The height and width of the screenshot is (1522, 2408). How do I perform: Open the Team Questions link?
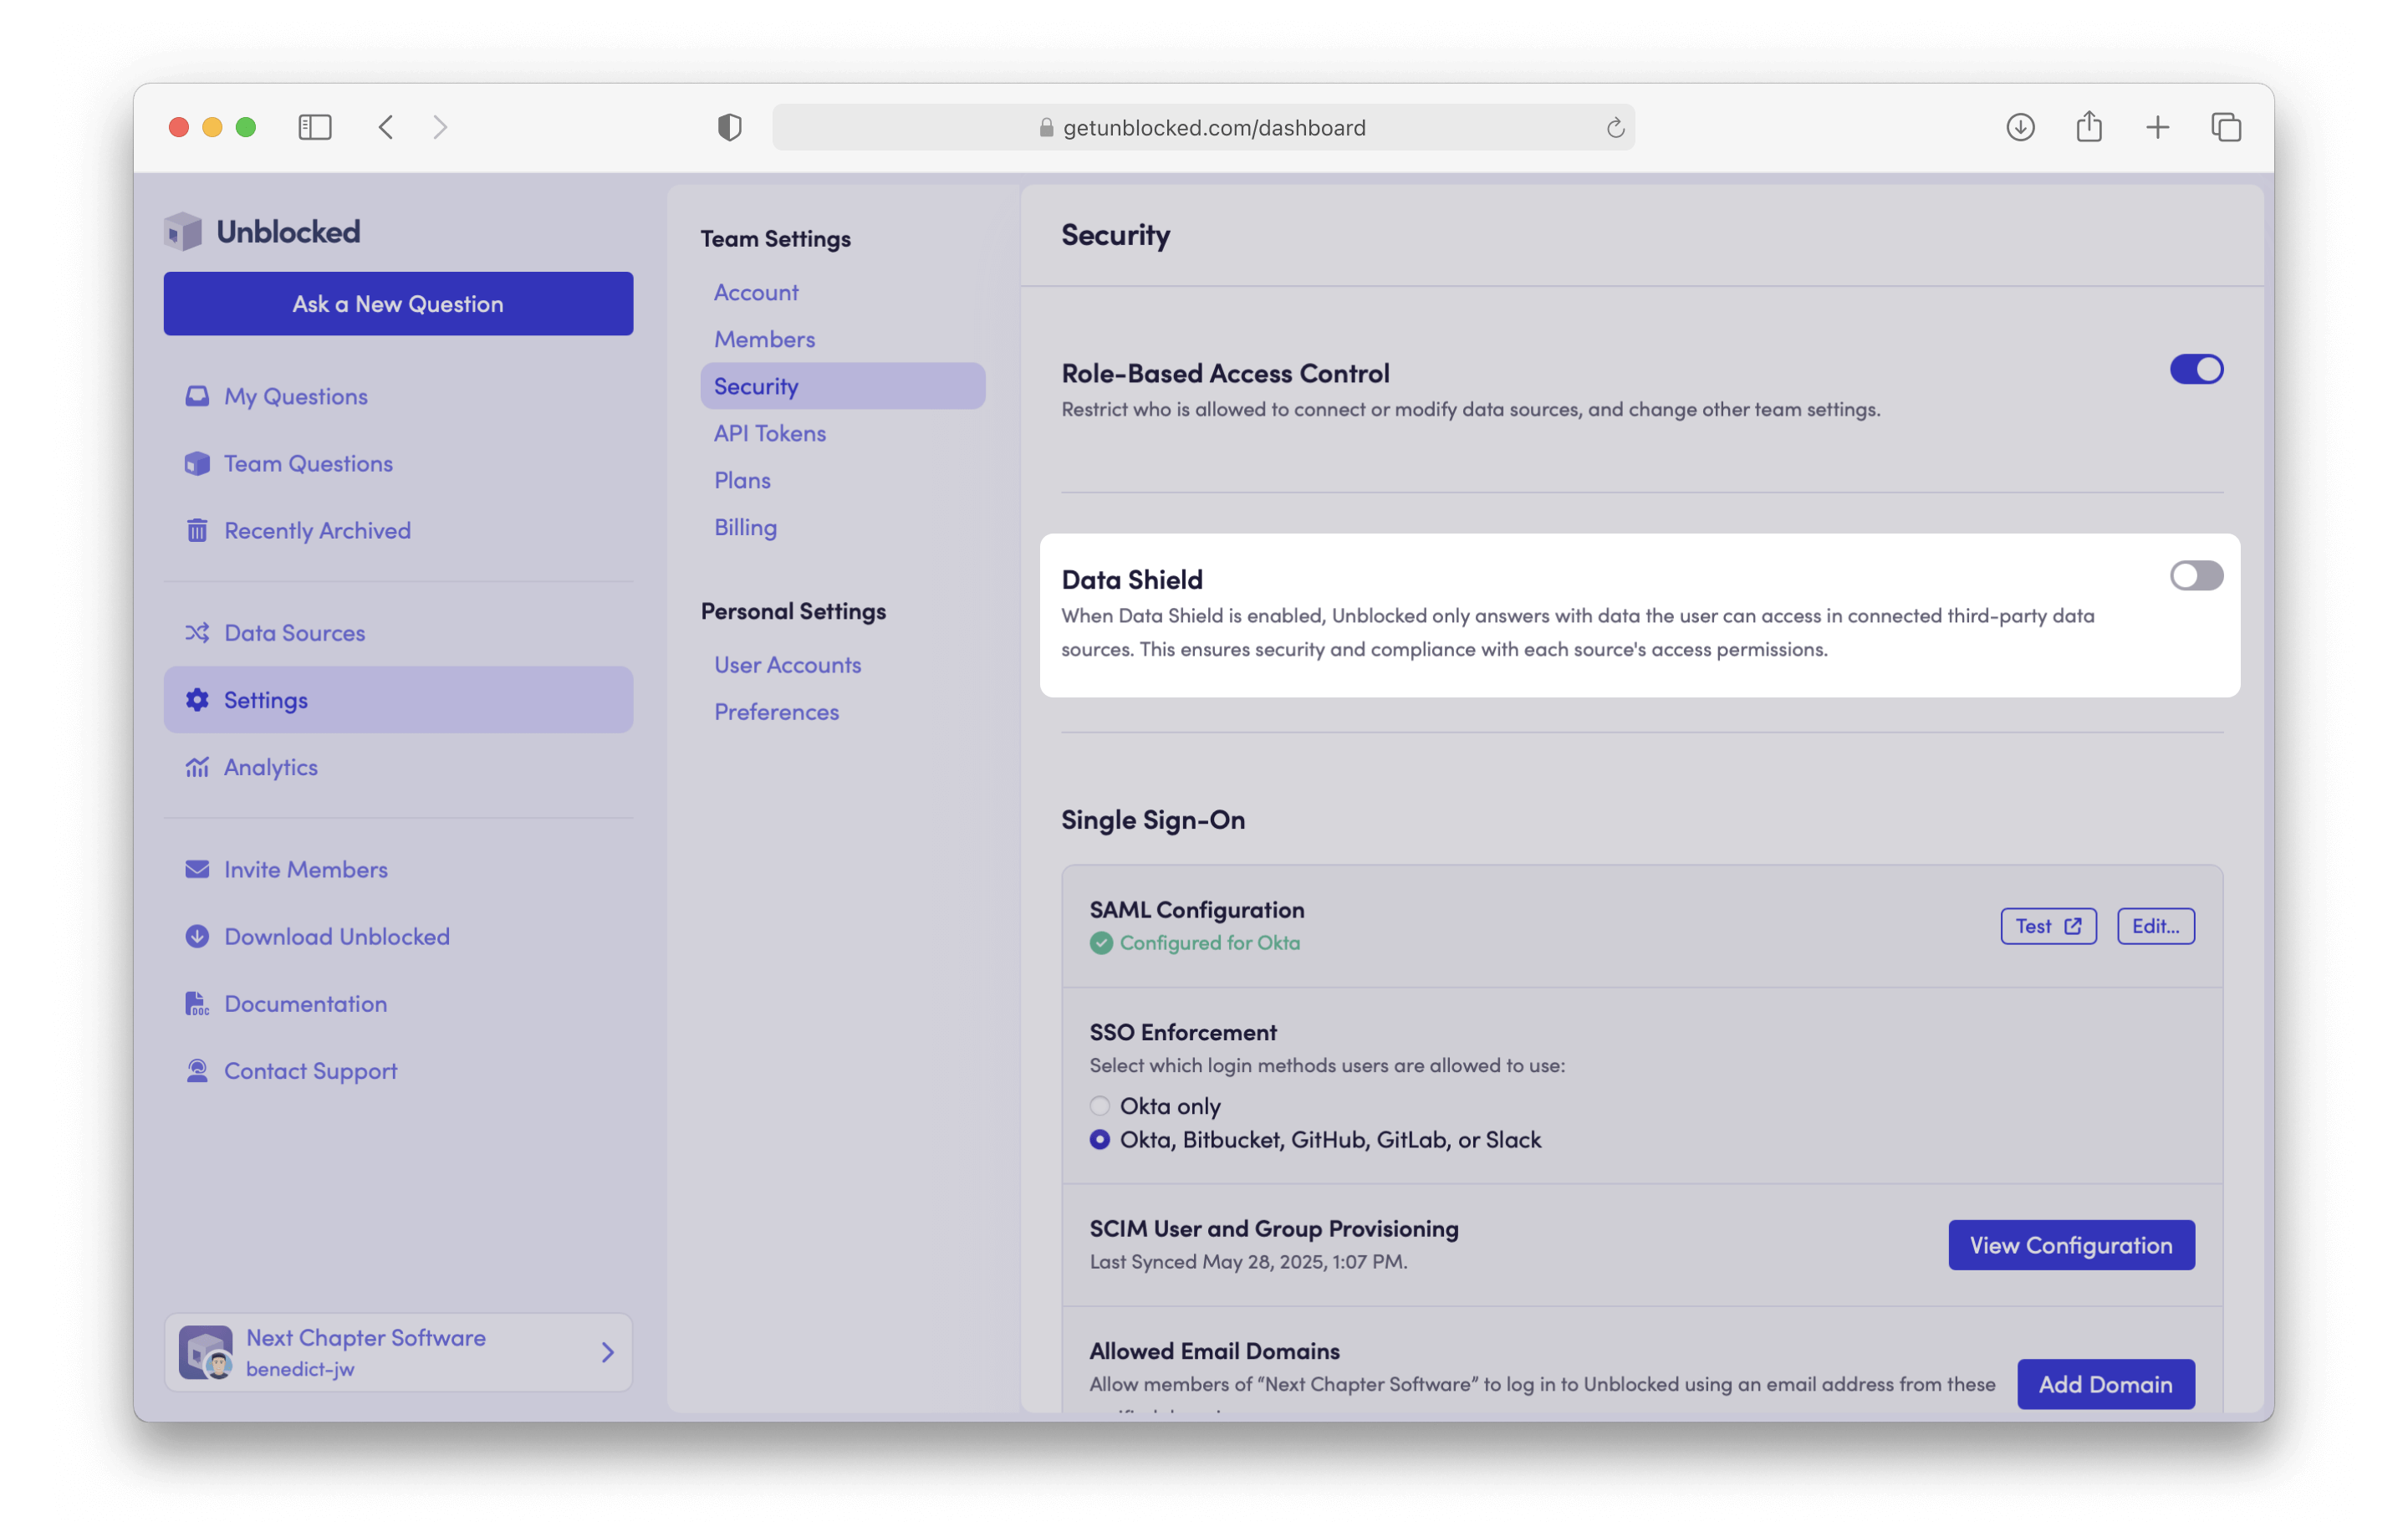click(308, 463)
